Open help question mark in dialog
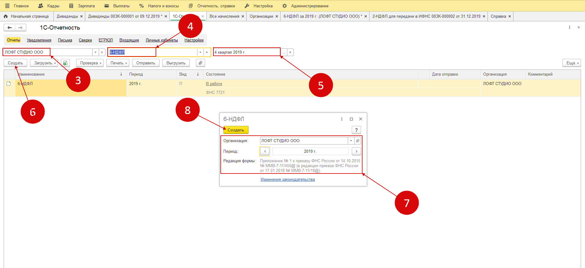 (356, 130)
